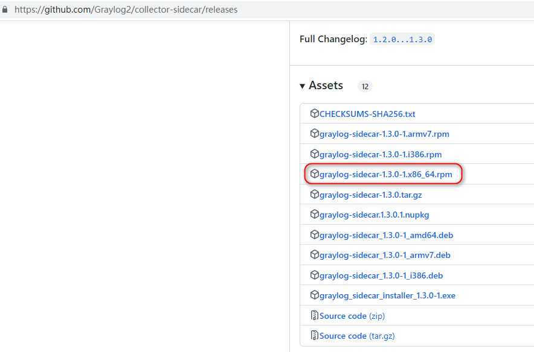The height and width of the screenshot is (352, 534).
Task: Click package icon beside i386.rpm asset
Action: (x=314, y=154)
